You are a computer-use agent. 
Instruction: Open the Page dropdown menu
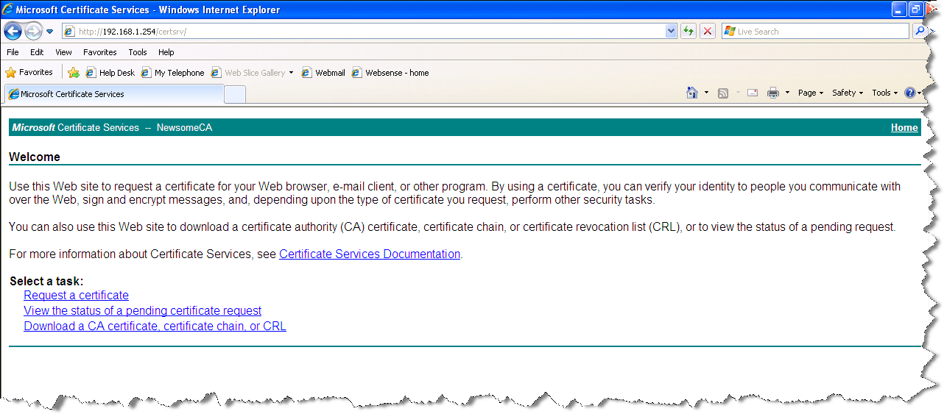(x=810, y=93)
